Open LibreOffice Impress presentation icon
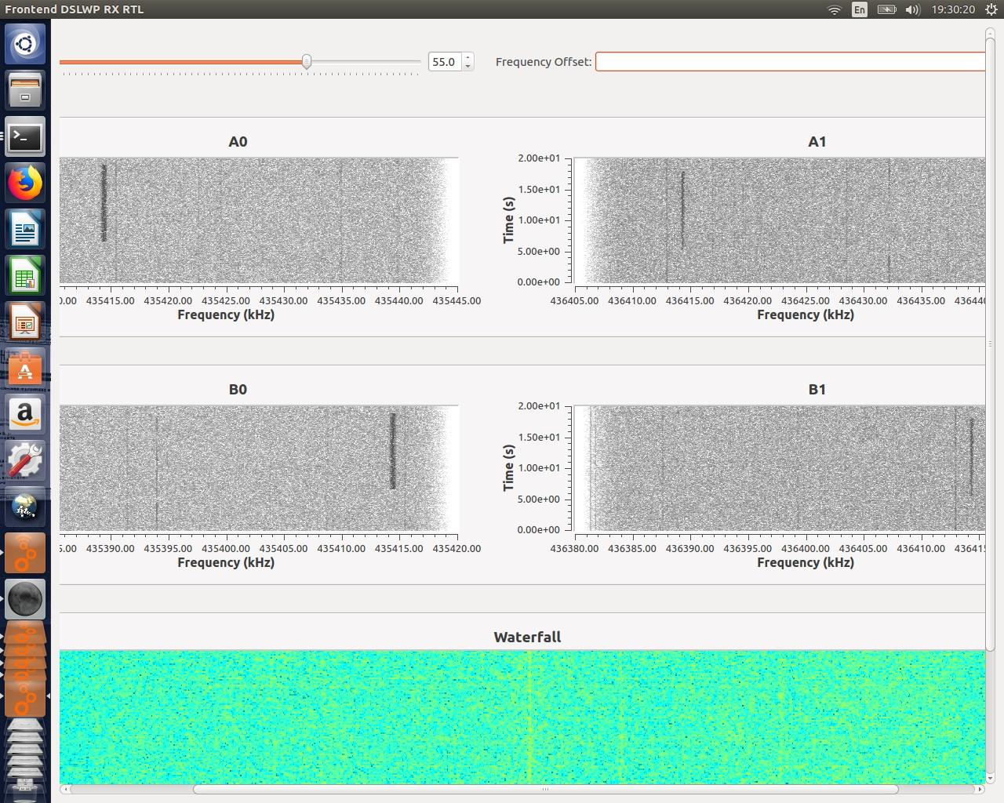The height and width of the screenshot is (803, 1004). tap(25, 323)
